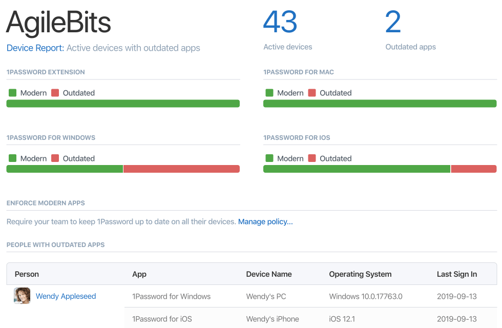Click the red Outdated swatch under 1Password for Windows
The image size is (502, 328).
(x=55, y=158)
